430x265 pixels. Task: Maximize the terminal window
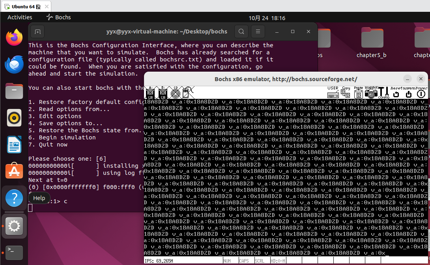point(293,32)
